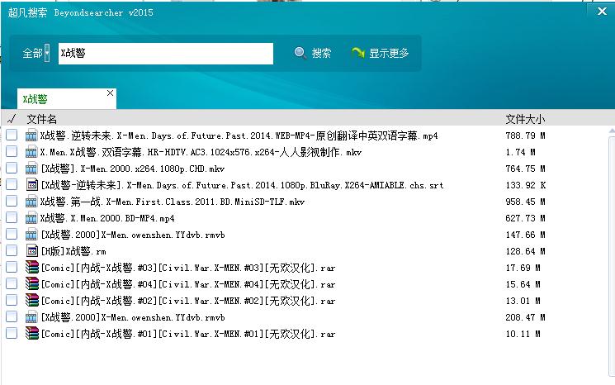The width and height of the screenshot is (615, 385).
Task: Click the archive icon of Civil.War.X-MEN.#02 rar
Action: (32, 300)
